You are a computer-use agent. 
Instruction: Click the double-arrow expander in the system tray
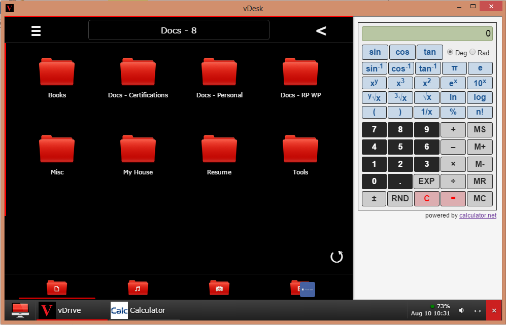coord(476,310)
